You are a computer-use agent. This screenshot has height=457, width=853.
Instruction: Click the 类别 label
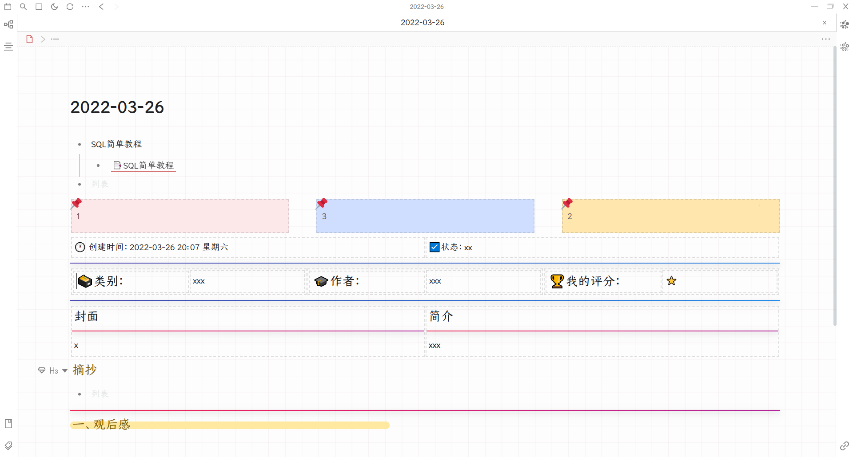109,281
